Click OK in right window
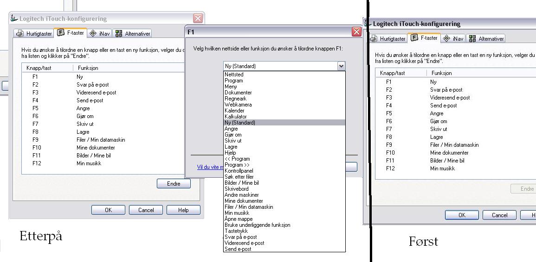The height and width of the screenshot is (262, 536). [x=462, y=215]
